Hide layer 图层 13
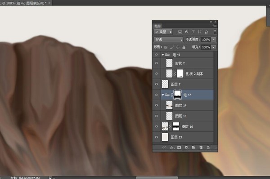 coord(156,137)
